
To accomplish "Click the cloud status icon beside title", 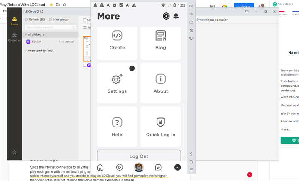I will 65,5.
